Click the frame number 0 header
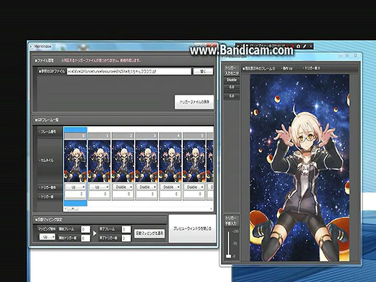This screenshot has width=376, height=282. [x=76, y=136]
